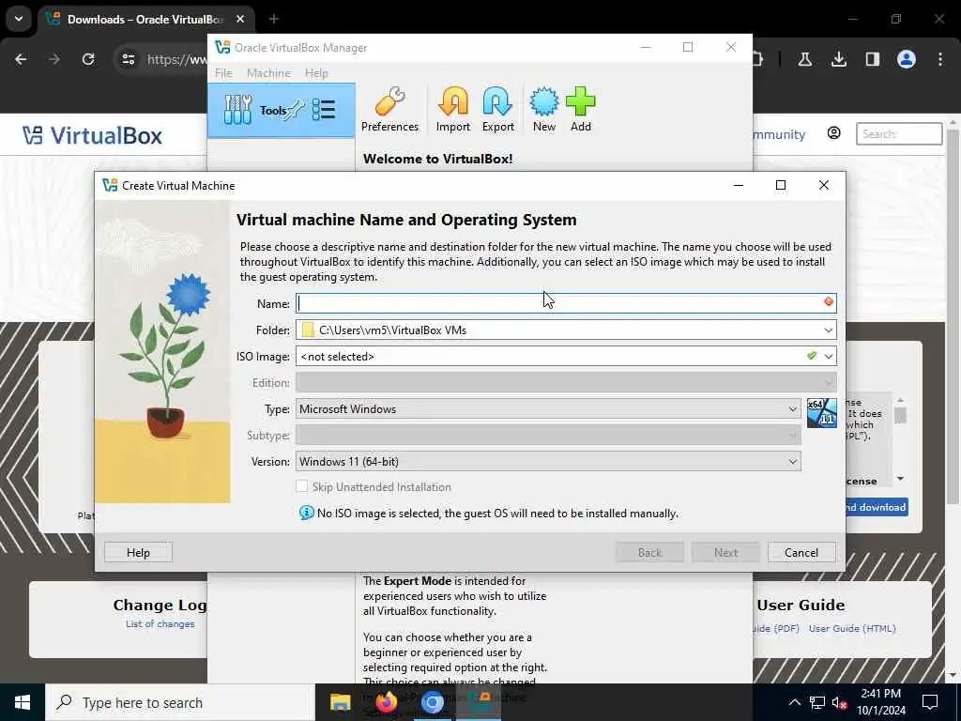961x721 pixels.
Task: Open Firefox from the taskbar
Action: [x=386, y=702]
